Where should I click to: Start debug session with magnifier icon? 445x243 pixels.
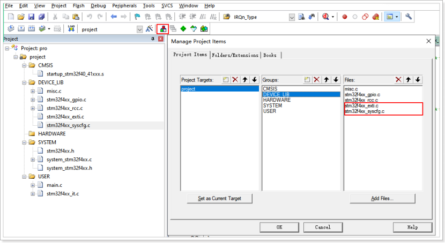click(x=325, y=17)
